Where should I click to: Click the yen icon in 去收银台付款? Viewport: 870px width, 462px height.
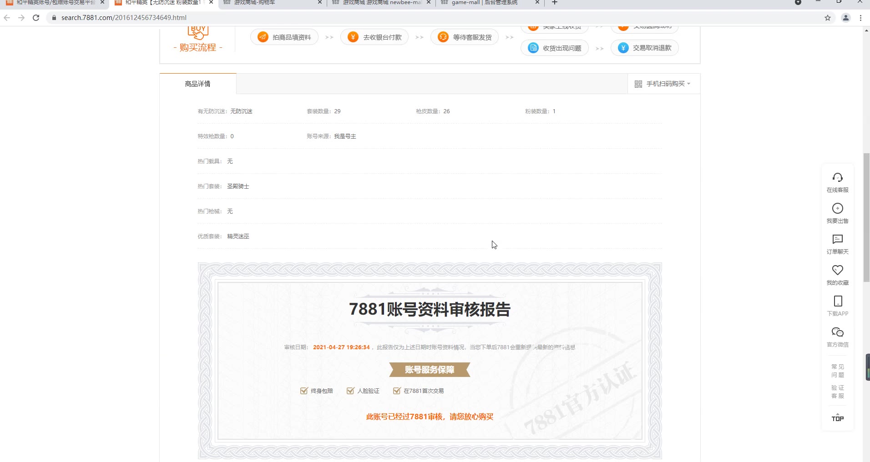coord(353,37)
